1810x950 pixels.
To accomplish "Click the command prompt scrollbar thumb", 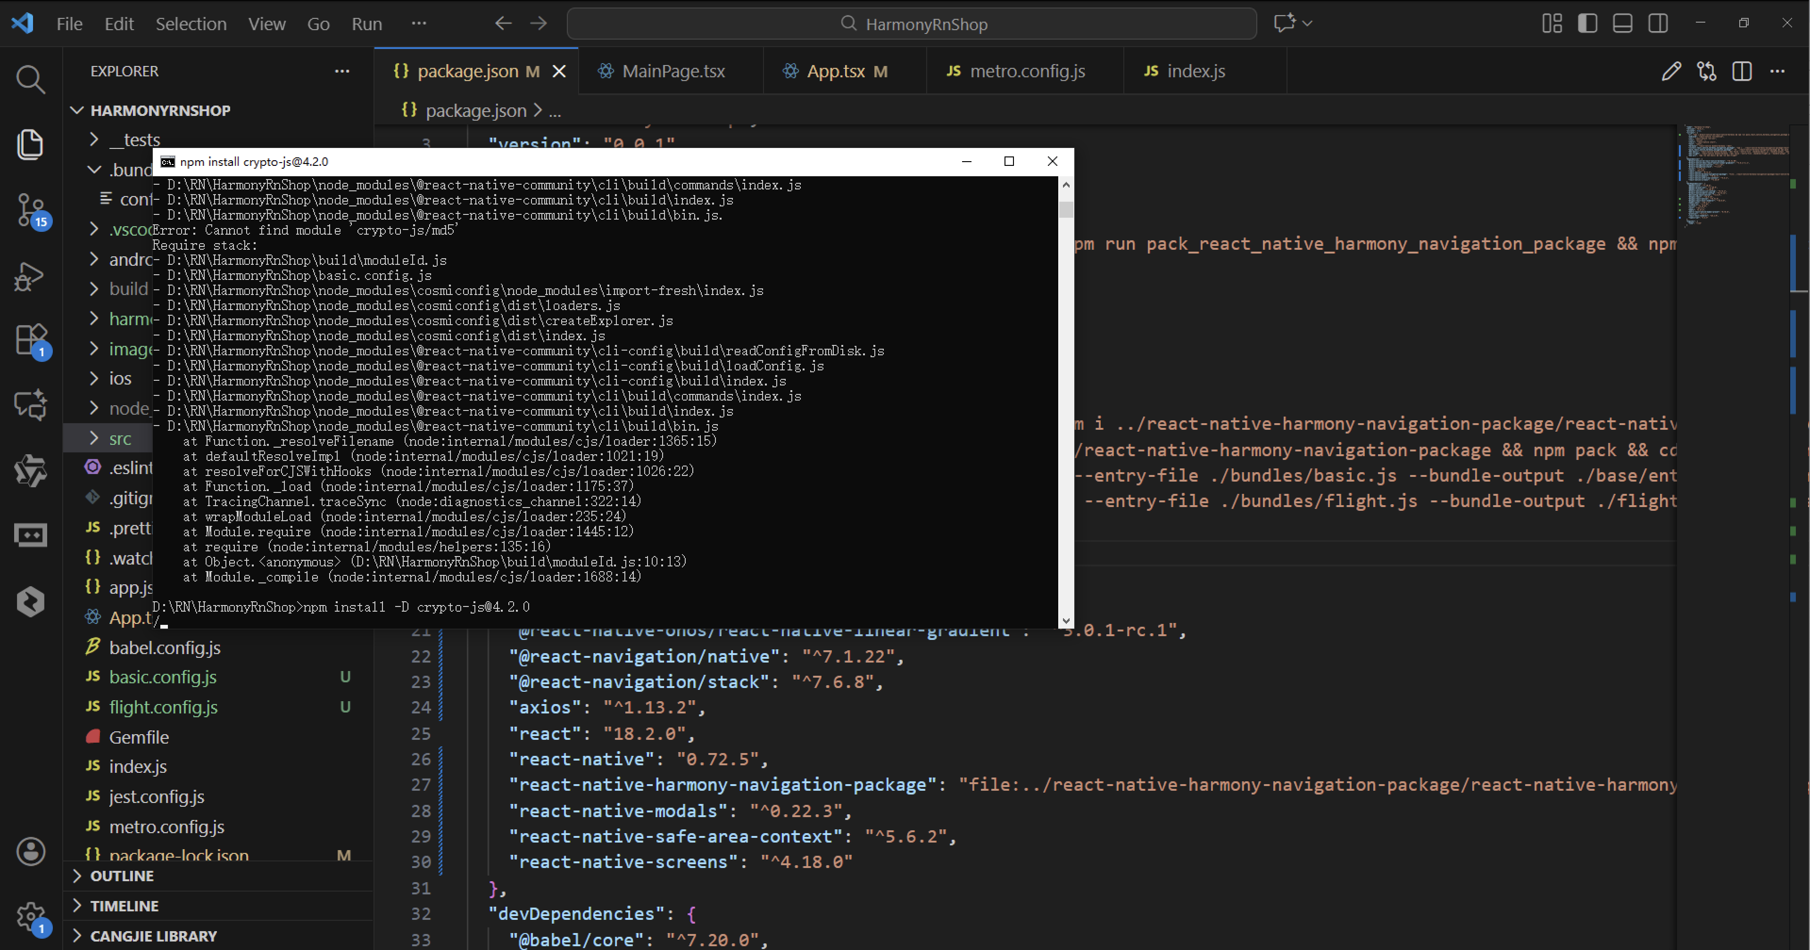I will (1066, 210).
